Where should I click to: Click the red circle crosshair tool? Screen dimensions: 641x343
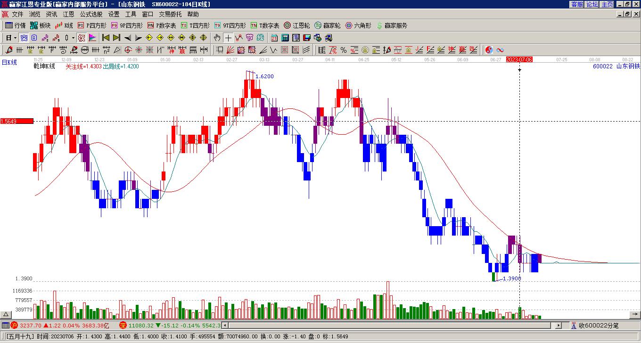128,50
